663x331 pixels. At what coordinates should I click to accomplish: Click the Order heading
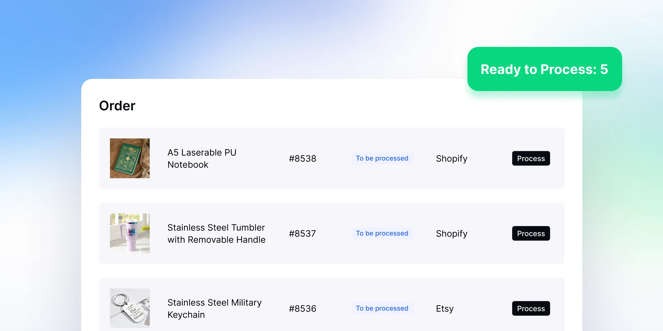point(117,106)
